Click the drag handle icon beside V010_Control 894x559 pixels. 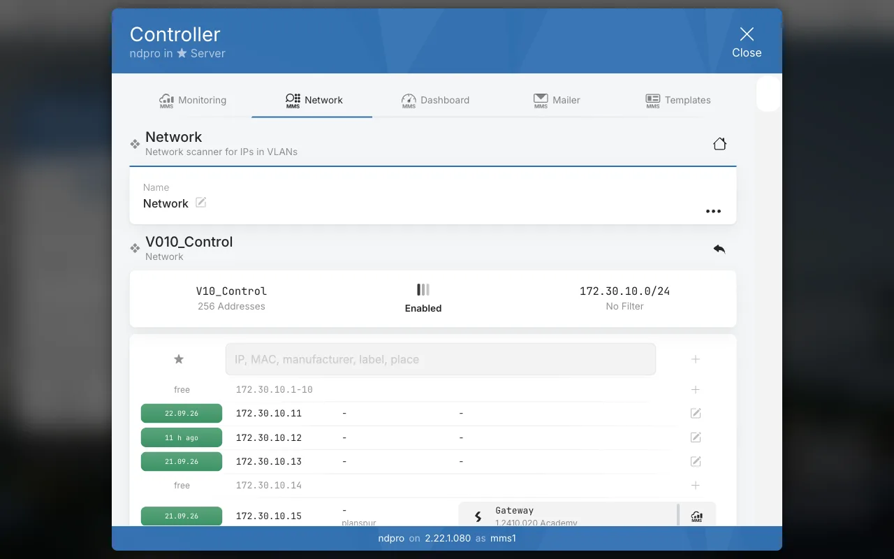click(135, 248)
